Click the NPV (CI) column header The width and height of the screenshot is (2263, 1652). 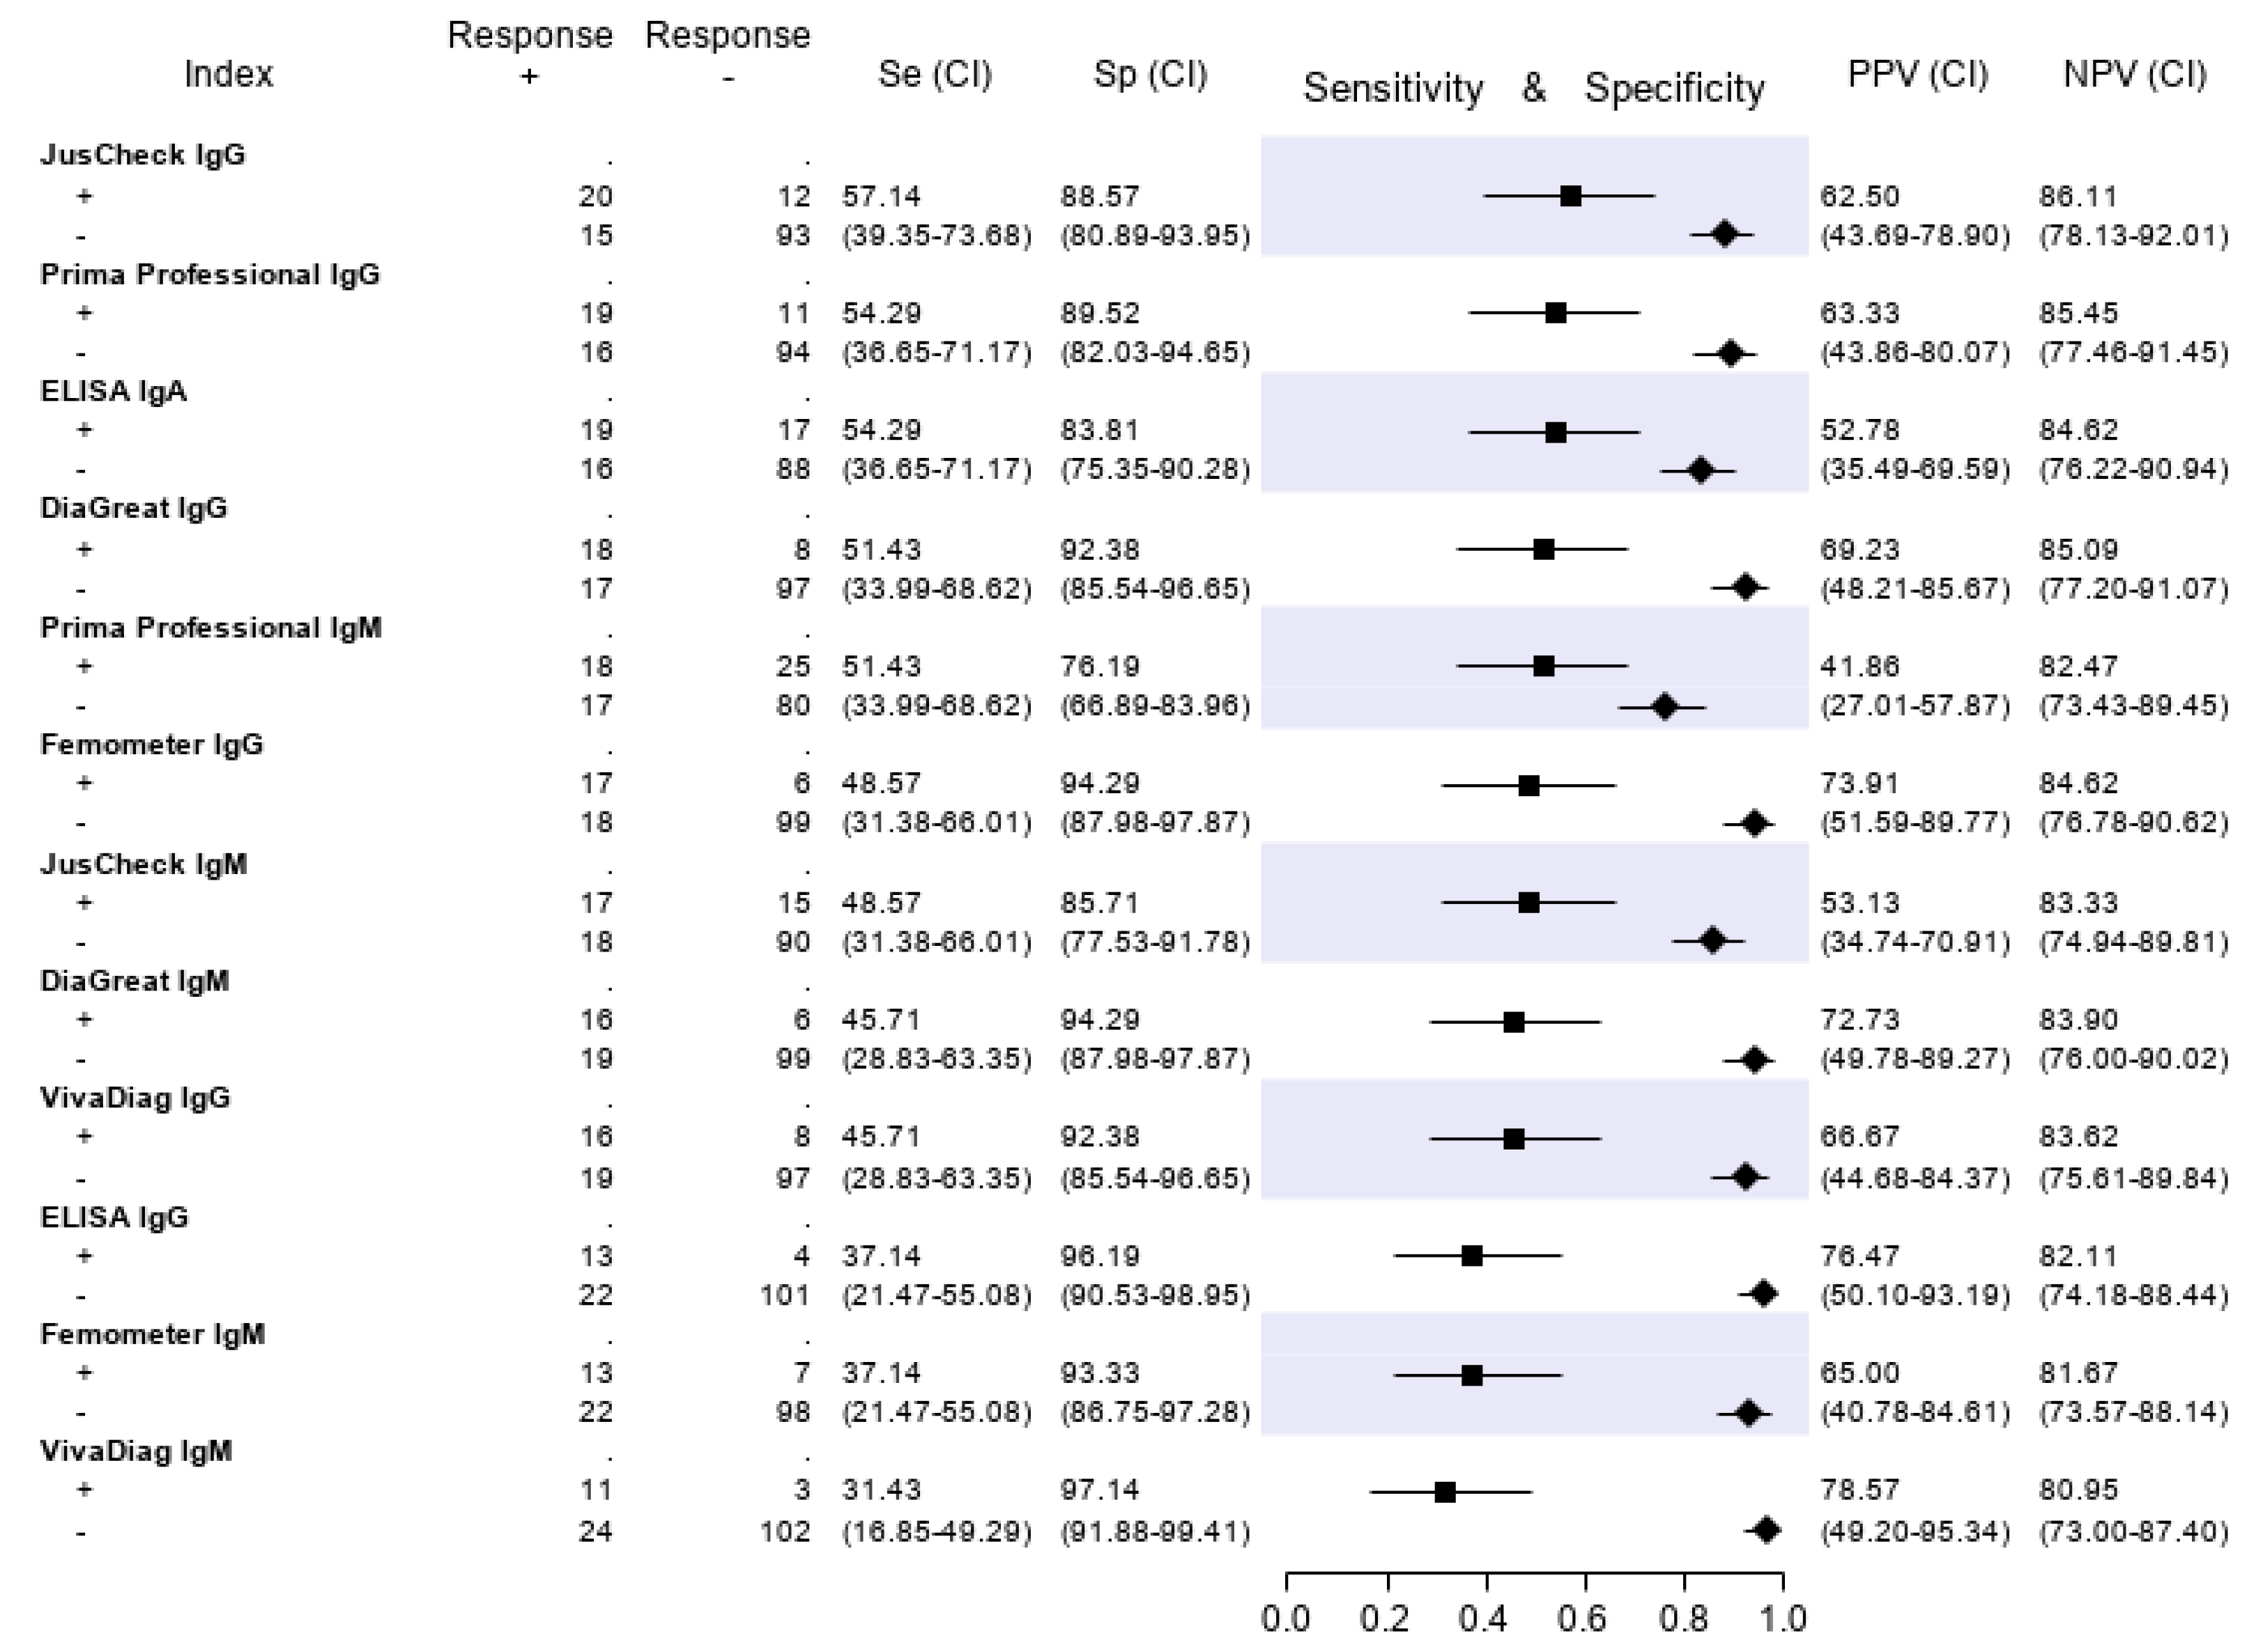[2134, 74]
